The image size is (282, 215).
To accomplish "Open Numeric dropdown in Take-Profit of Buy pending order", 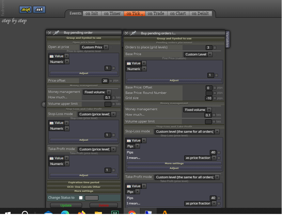I will point(59,164).
